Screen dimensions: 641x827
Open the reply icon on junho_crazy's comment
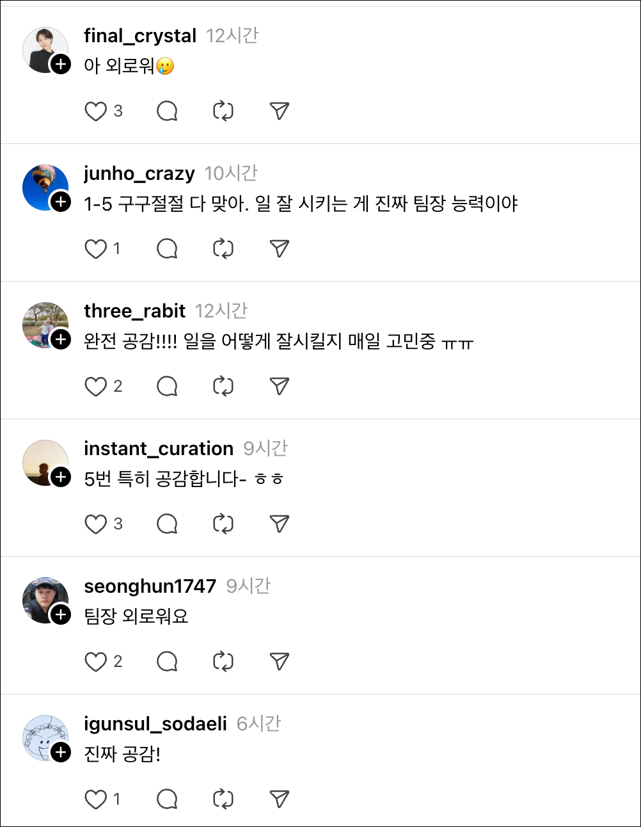(x=166, y=248)
